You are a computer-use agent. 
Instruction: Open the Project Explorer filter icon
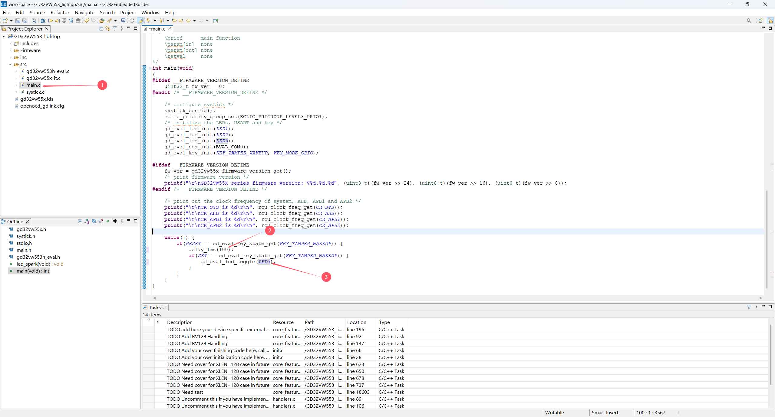point(115,28)
